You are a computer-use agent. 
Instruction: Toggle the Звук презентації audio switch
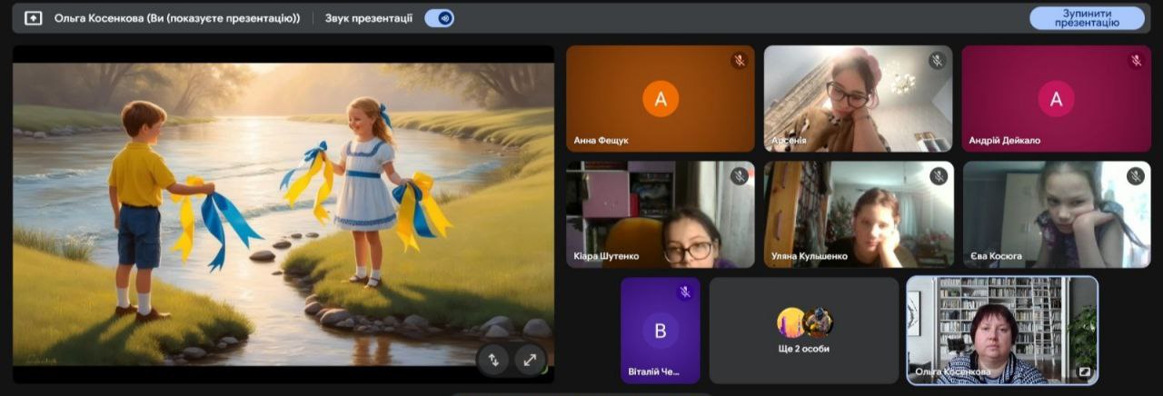(x=439, y=18)
